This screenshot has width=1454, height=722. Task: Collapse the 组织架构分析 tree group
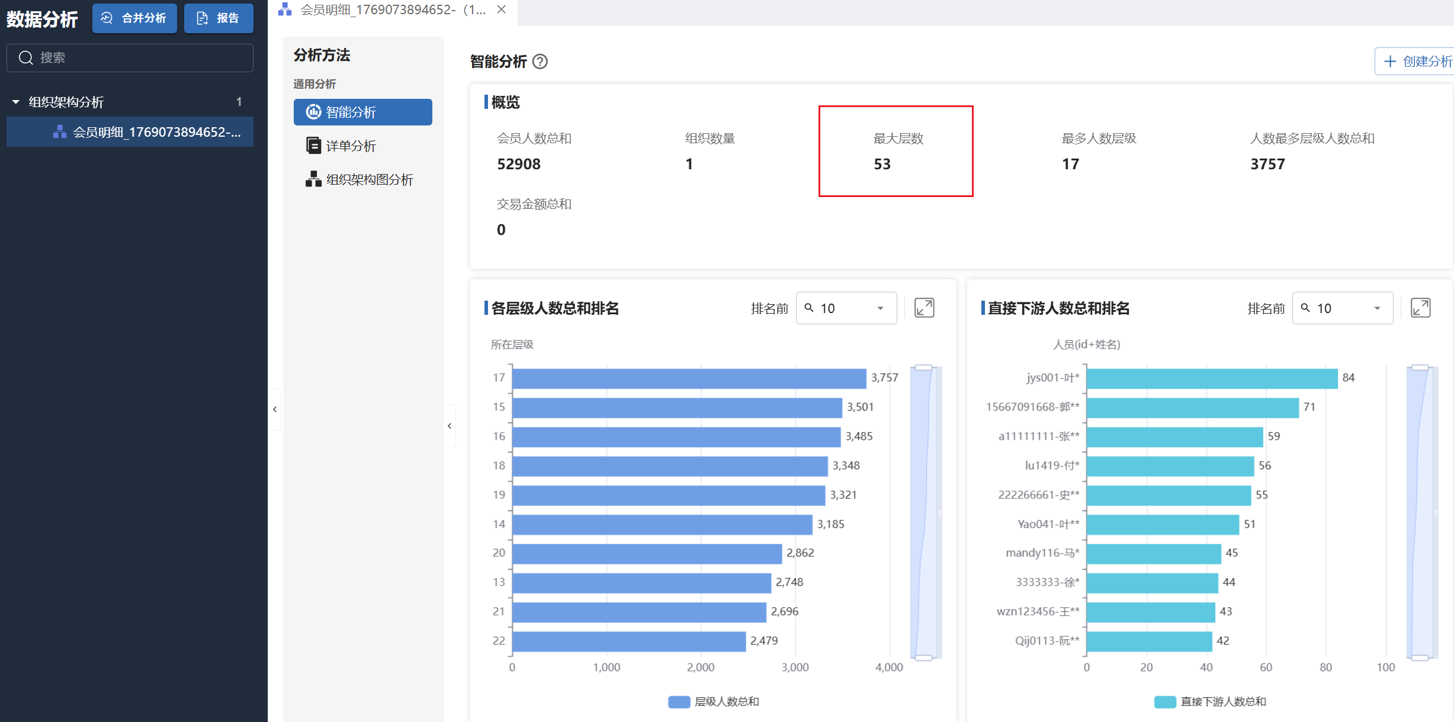(16, 102)
